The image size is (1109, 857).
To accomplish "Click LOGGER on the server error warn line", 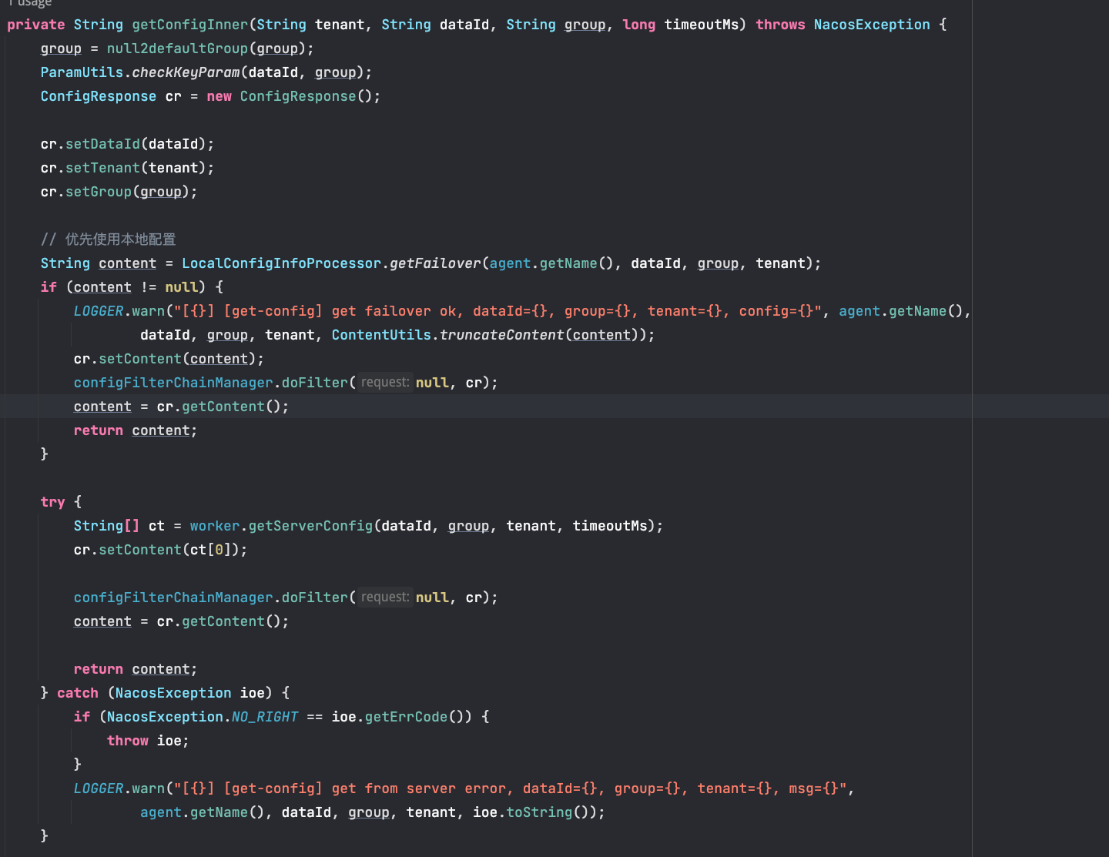I will [99, 788].
